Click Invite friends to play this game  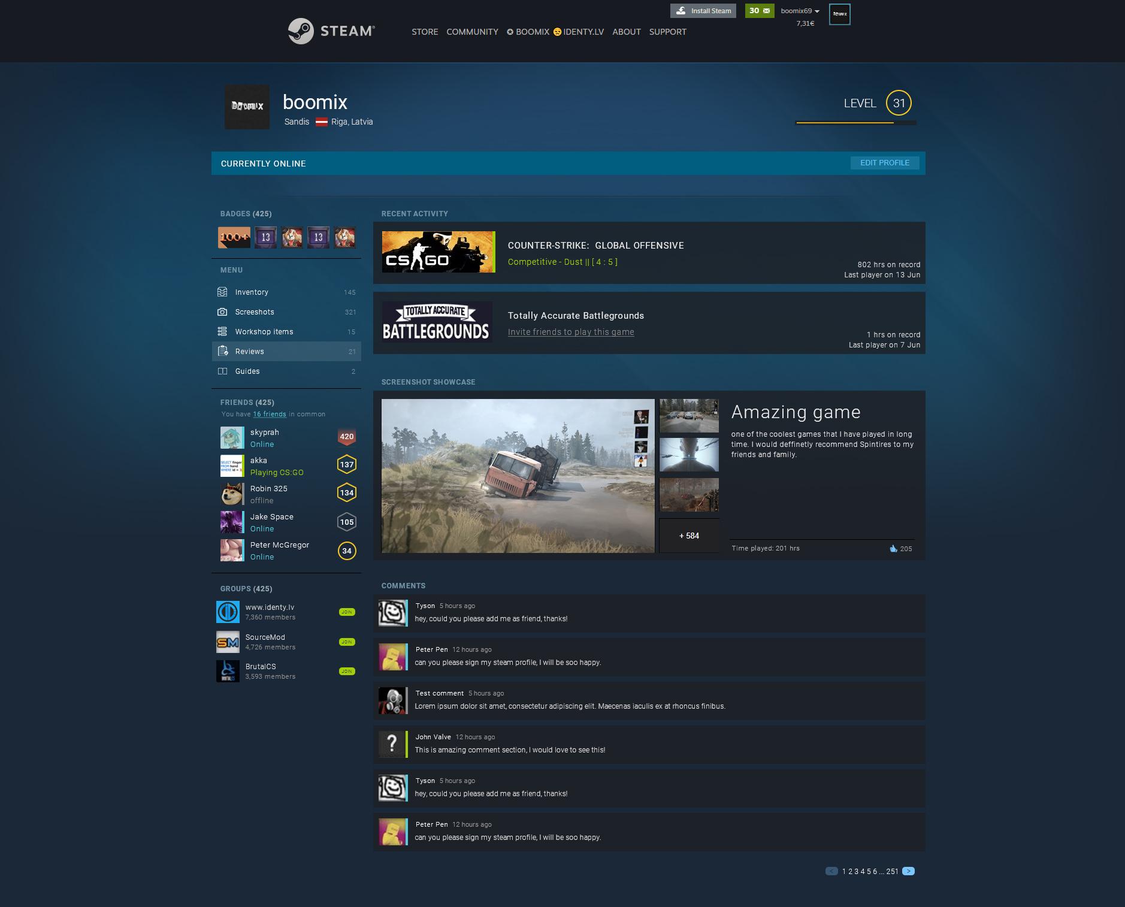571,332
